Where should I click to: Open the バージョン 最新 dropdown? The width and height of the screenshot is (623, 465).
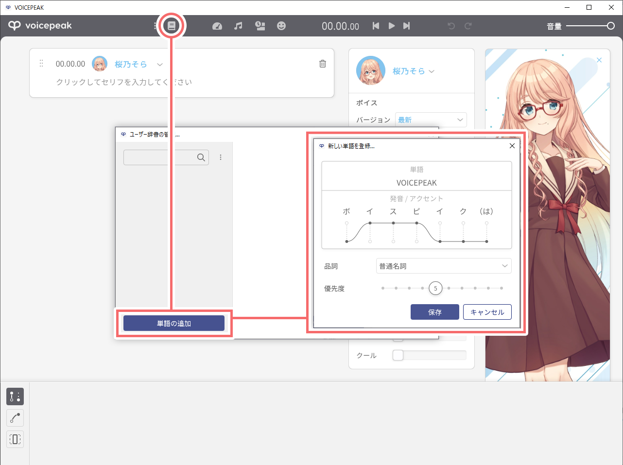point(431,120)
